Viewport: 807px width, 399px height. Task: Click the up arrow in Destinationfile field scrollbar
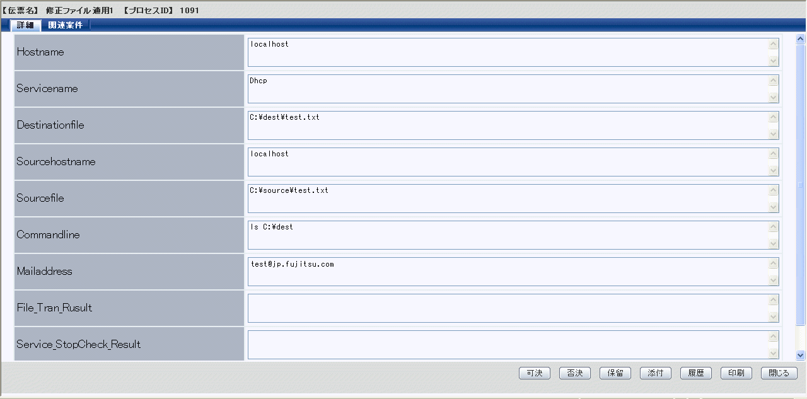(774, 117)
